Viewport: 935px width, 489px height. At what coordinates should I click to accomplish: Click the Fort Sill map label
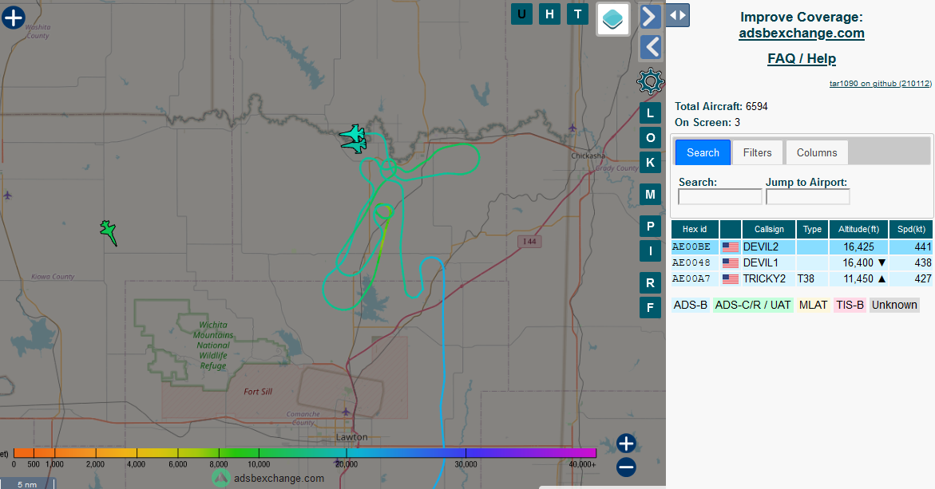pyautogui.click(x=258, y=392)
